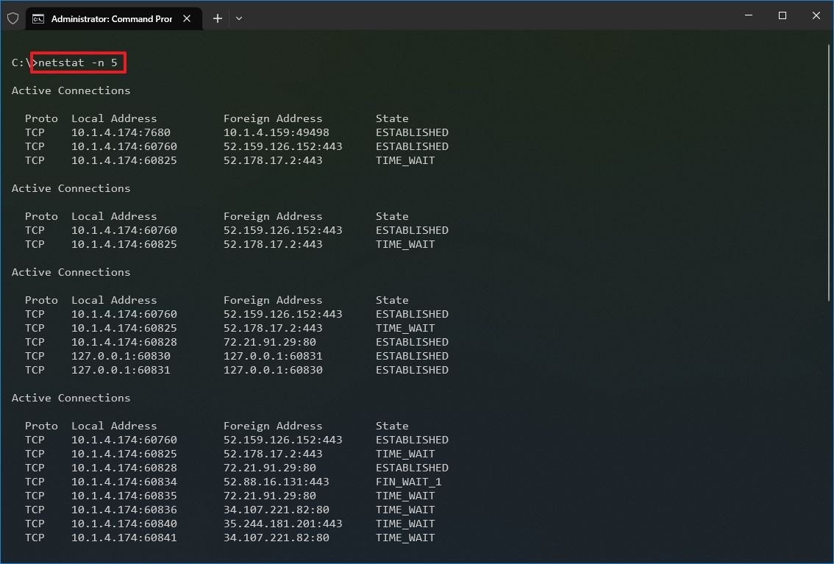The width and height of the screenshot is (834, 564).
Task: Click the highlighted netstat -n 5 command
Action: point(76,63)
